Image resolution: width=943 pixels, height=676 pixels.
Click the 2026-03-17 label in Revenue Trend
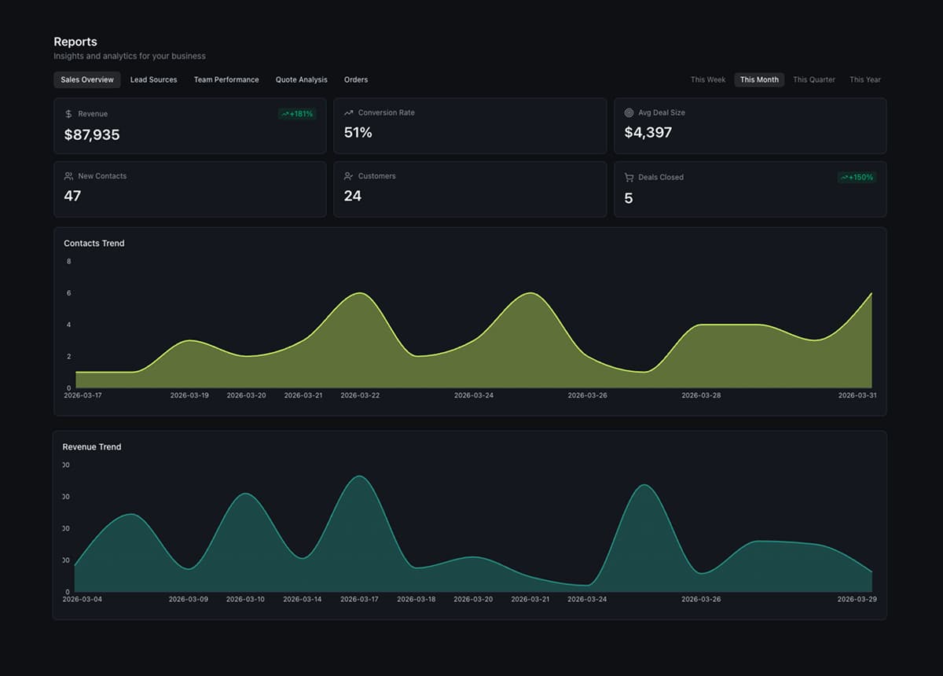(359, 599)
